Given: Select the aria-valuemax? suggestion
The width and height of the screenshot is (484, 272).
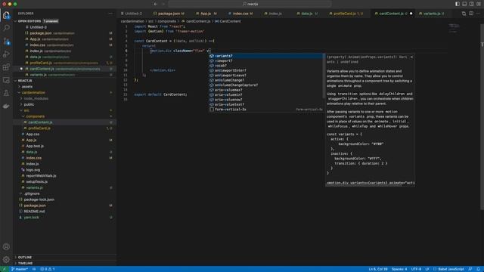Looking at the screenshot, I should [x=266, y=90].
